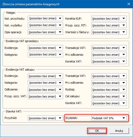Image resolution: width=133 pixels, height=137 pixels.
Task: Open the Przyp. szcz. VAT dropdown
Action: pos(45,96)
